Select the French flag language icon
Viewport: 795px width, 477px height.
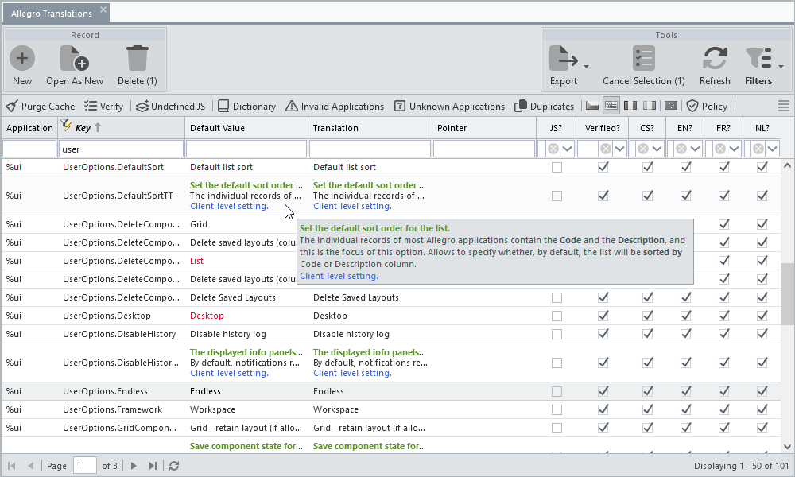coord(630,106)
